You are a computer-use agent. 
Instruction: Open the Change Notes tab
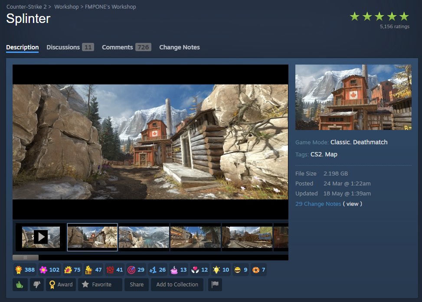tap(180, 47)
